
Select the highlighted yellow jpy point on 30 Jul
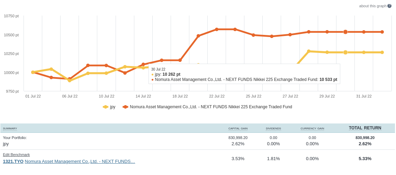tap(345, 52)
